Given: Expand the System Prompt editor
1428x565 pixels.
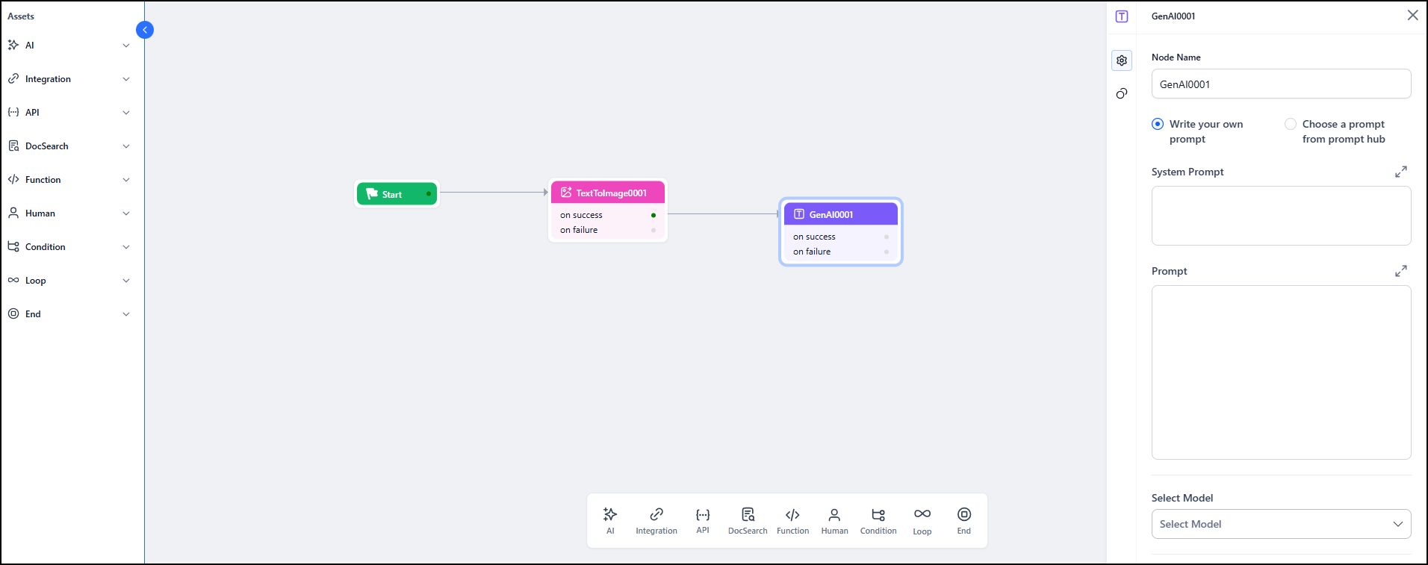Looking at the screenshot, I should pyautogui.click(x=1400, y=172).
